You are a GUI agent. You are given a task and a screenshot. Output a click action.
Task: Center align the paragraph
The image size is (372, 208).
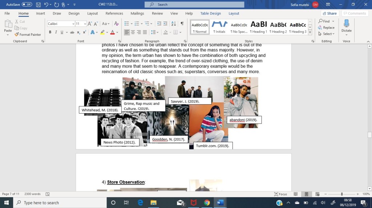coord(133,32)
